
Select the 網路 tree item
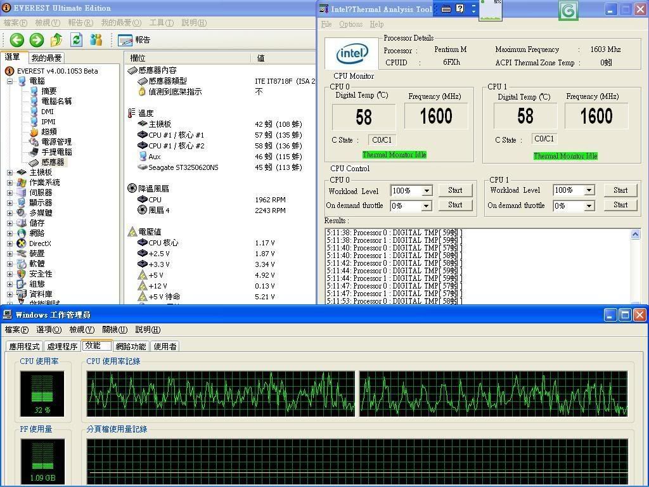tap(37, 233)
